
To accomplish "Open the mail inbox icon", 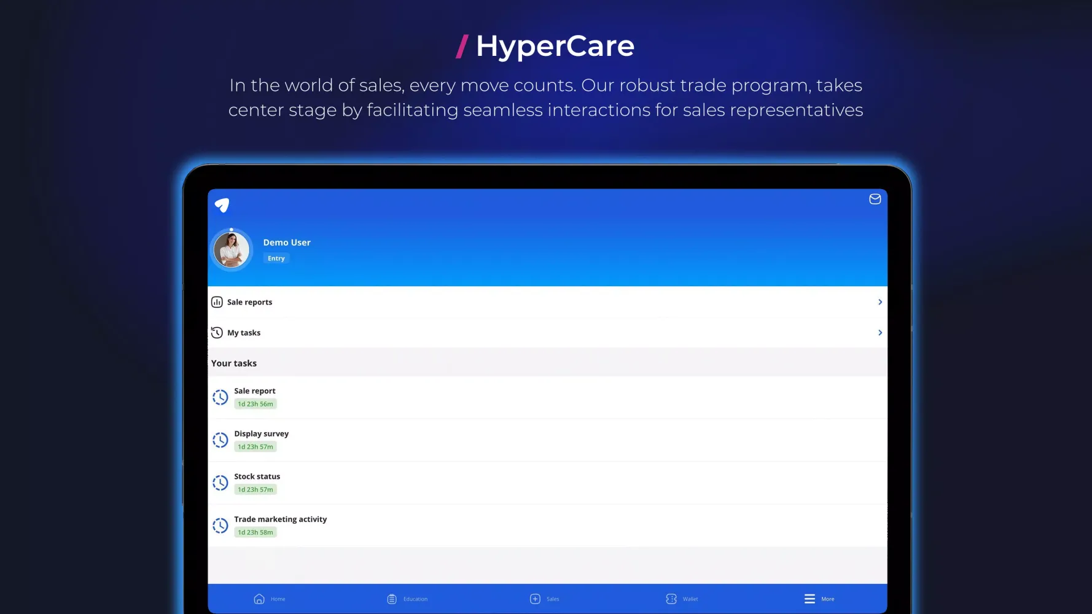I will click(875, 199).
